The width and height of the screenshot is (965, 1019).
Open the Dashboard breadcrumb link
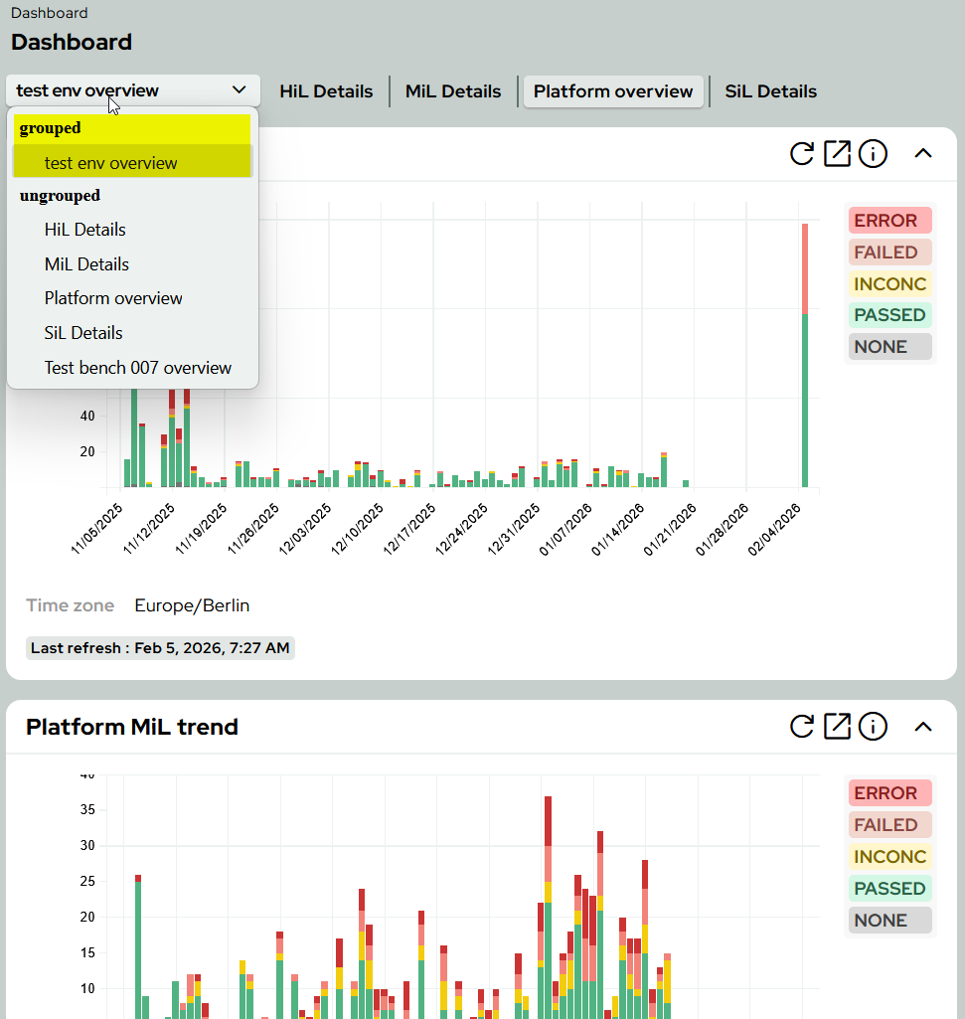[49, 12]
